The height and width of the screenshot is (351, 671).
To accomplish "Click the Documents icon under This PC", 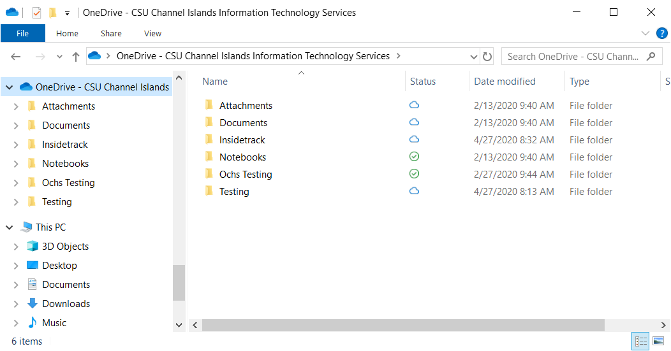I will [x=32, y=284].
